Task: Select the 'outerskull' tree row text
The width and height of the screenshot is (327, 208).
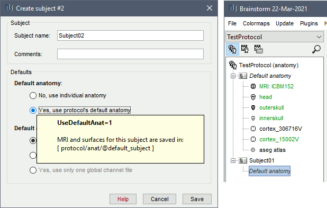Action: click(x=271, y=107)
